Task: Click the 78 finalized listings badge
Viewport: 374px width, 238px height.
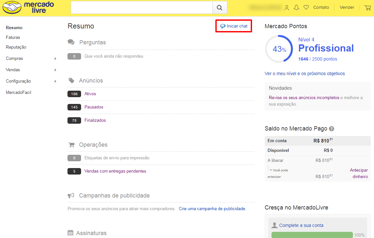Action: click(74, 121)
